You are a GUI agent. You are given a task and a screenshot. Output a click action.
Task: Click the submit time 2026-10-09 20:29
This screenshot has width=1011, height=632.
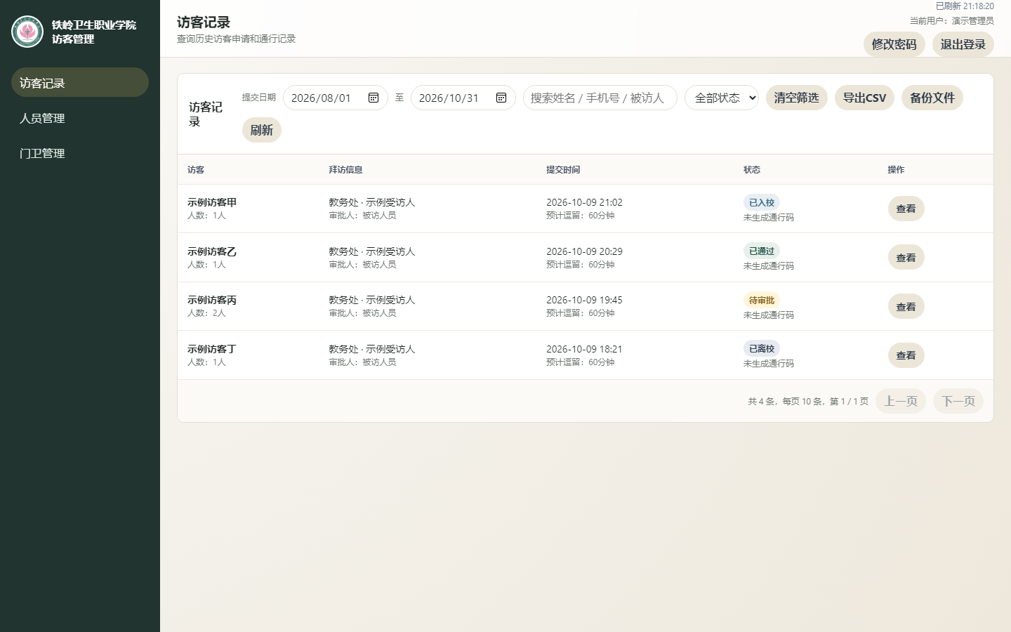[584, 251]
